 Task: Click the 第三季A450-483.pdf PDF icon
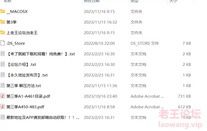[x=3, y=106]
